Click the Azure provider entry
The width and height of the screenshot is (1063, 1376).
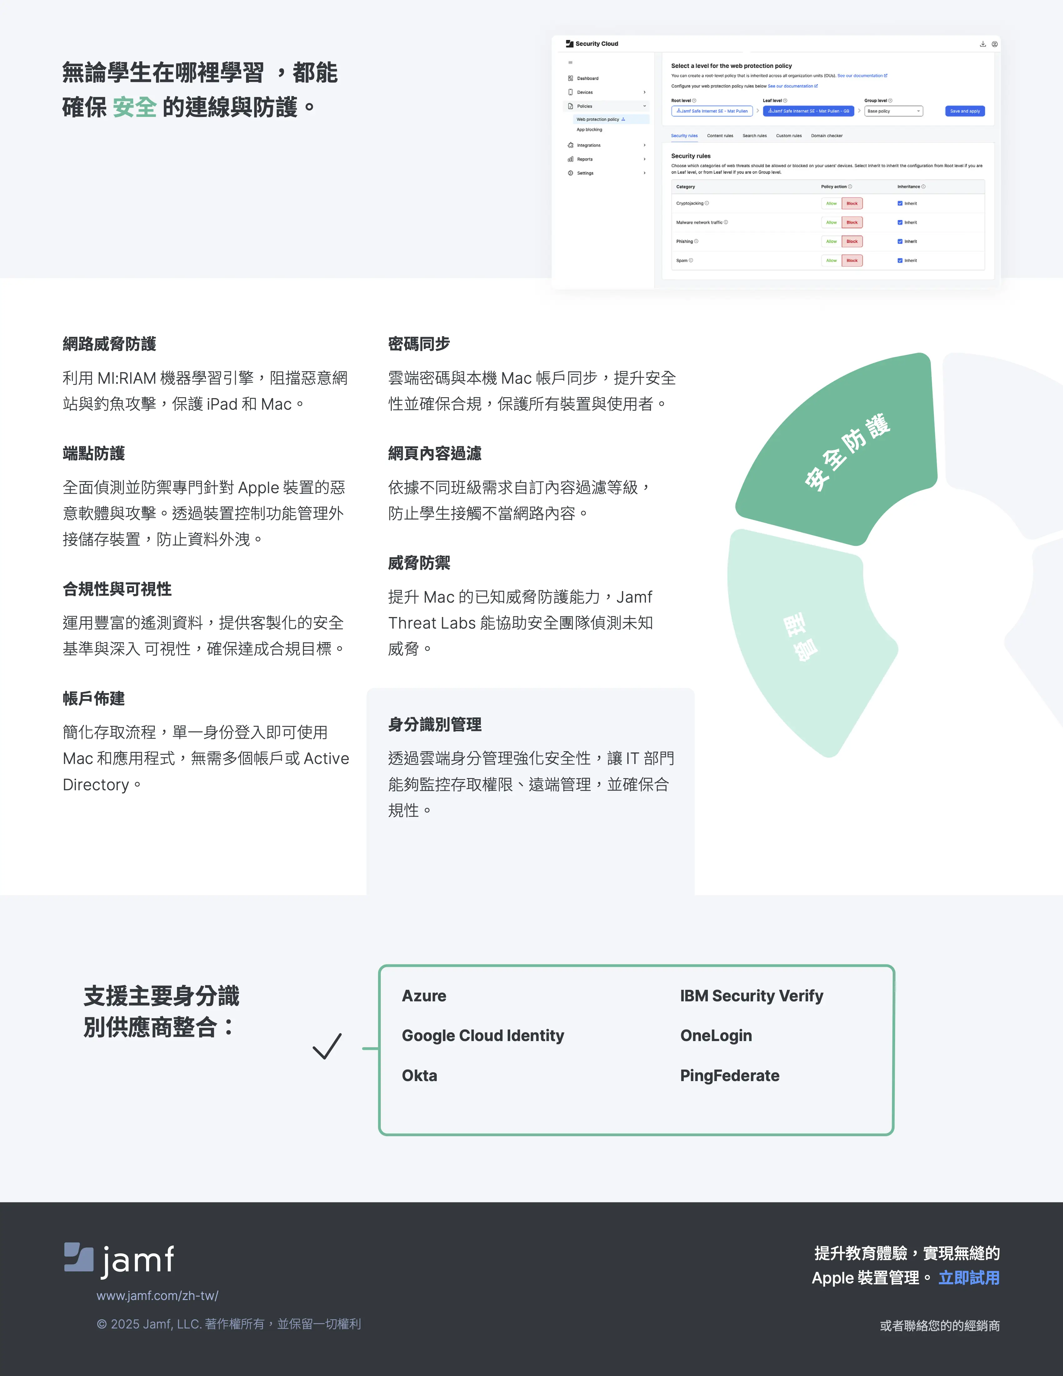(x=424, y=996)
